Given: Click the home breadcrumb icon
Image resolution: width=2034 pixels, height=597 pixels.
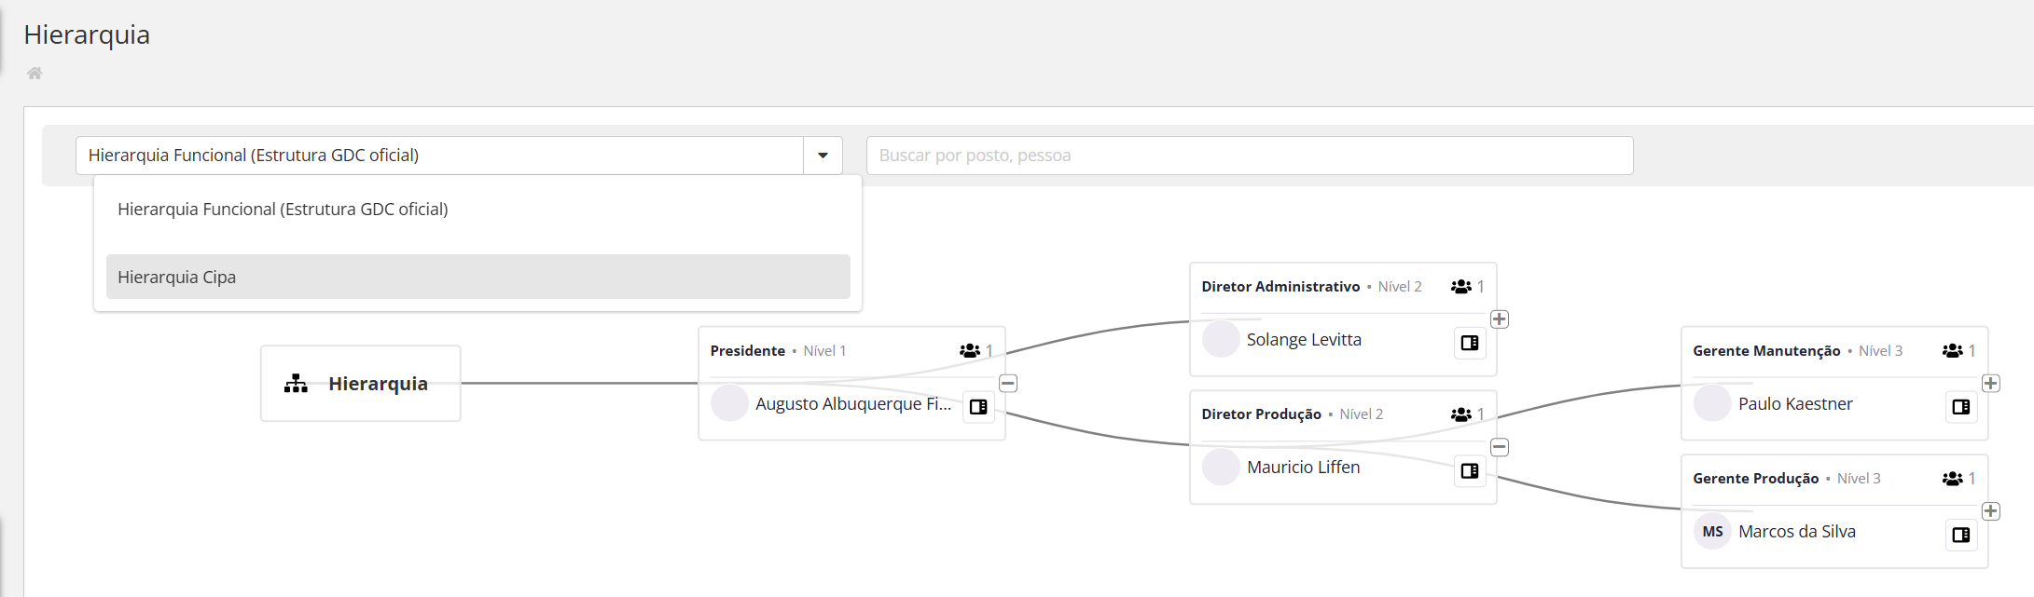Looking at the screenshot, I should tap(35, 73).
